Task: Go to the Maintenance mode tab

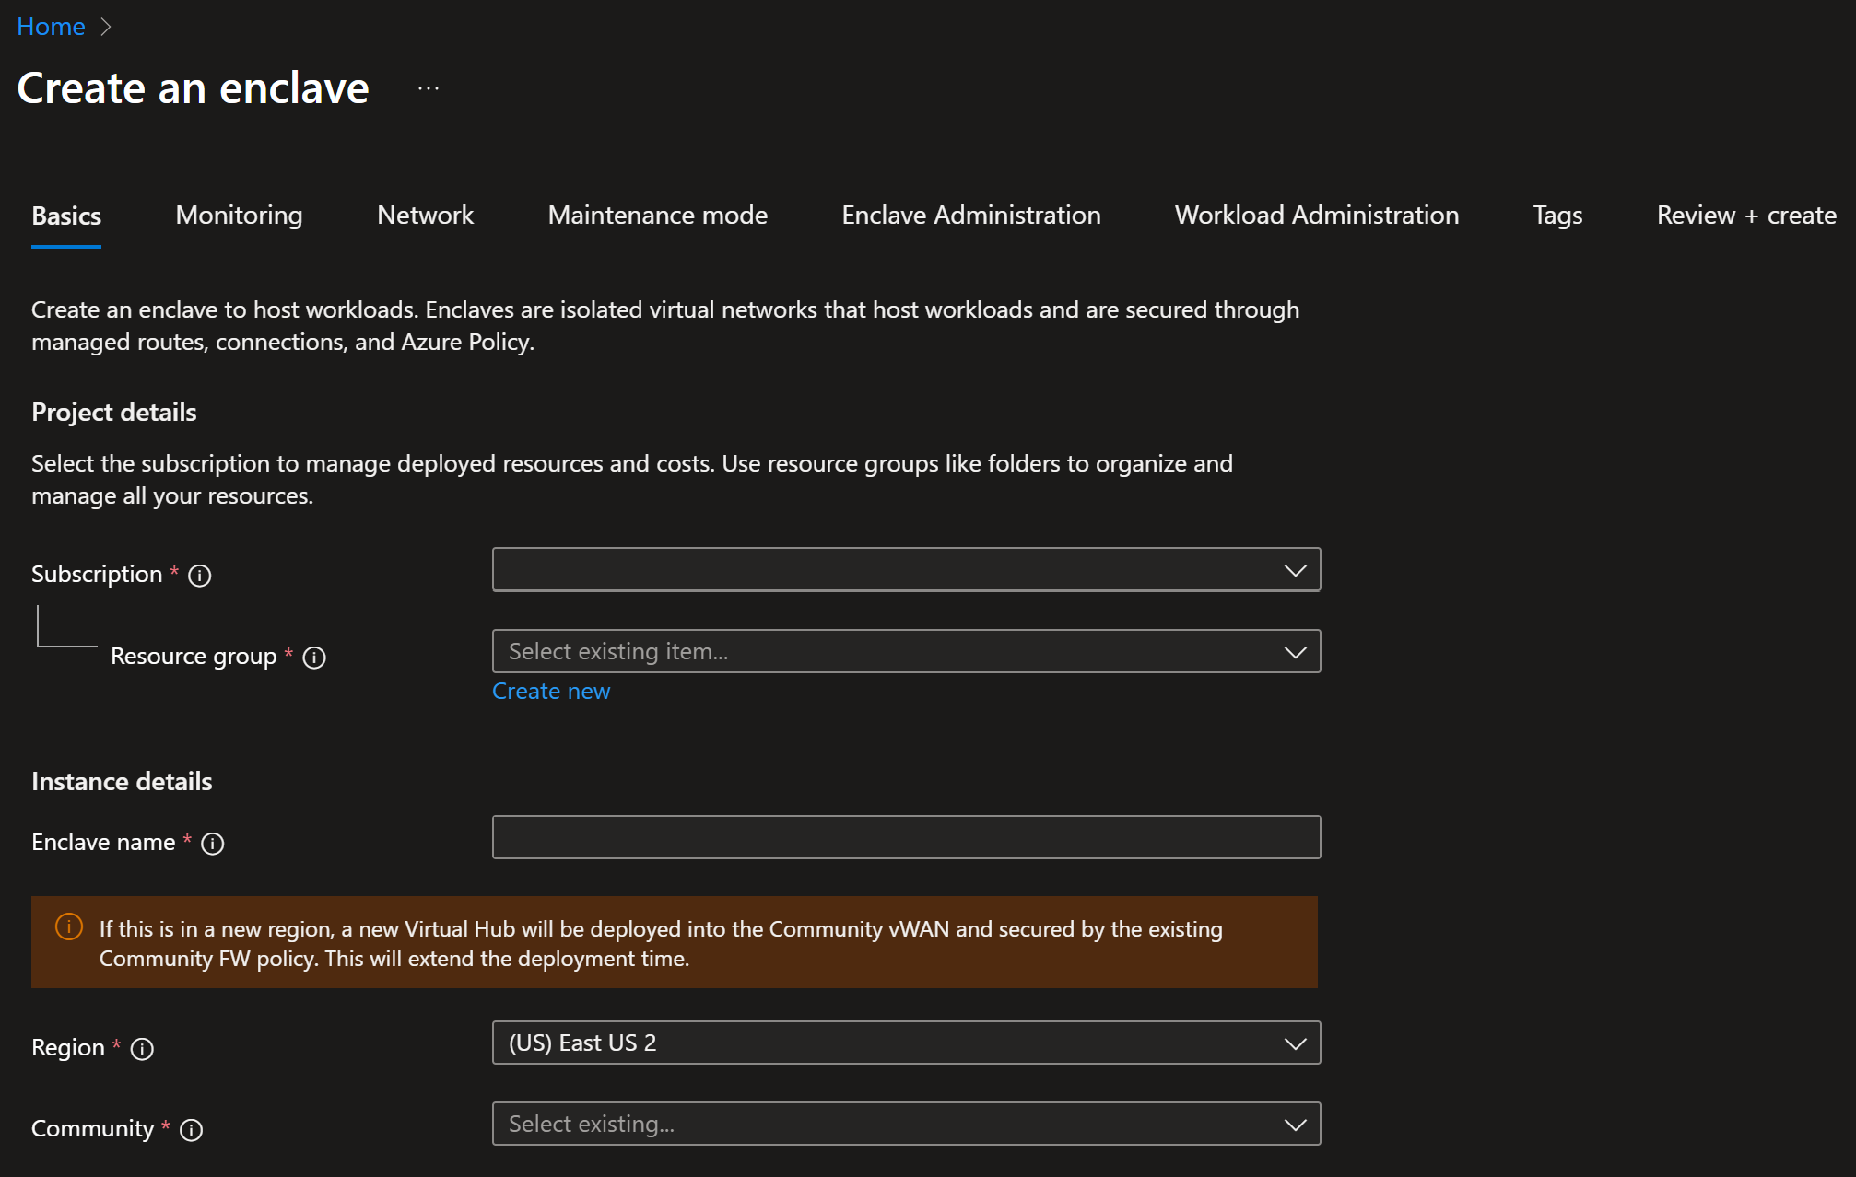Action: click(x=657, y=216)
